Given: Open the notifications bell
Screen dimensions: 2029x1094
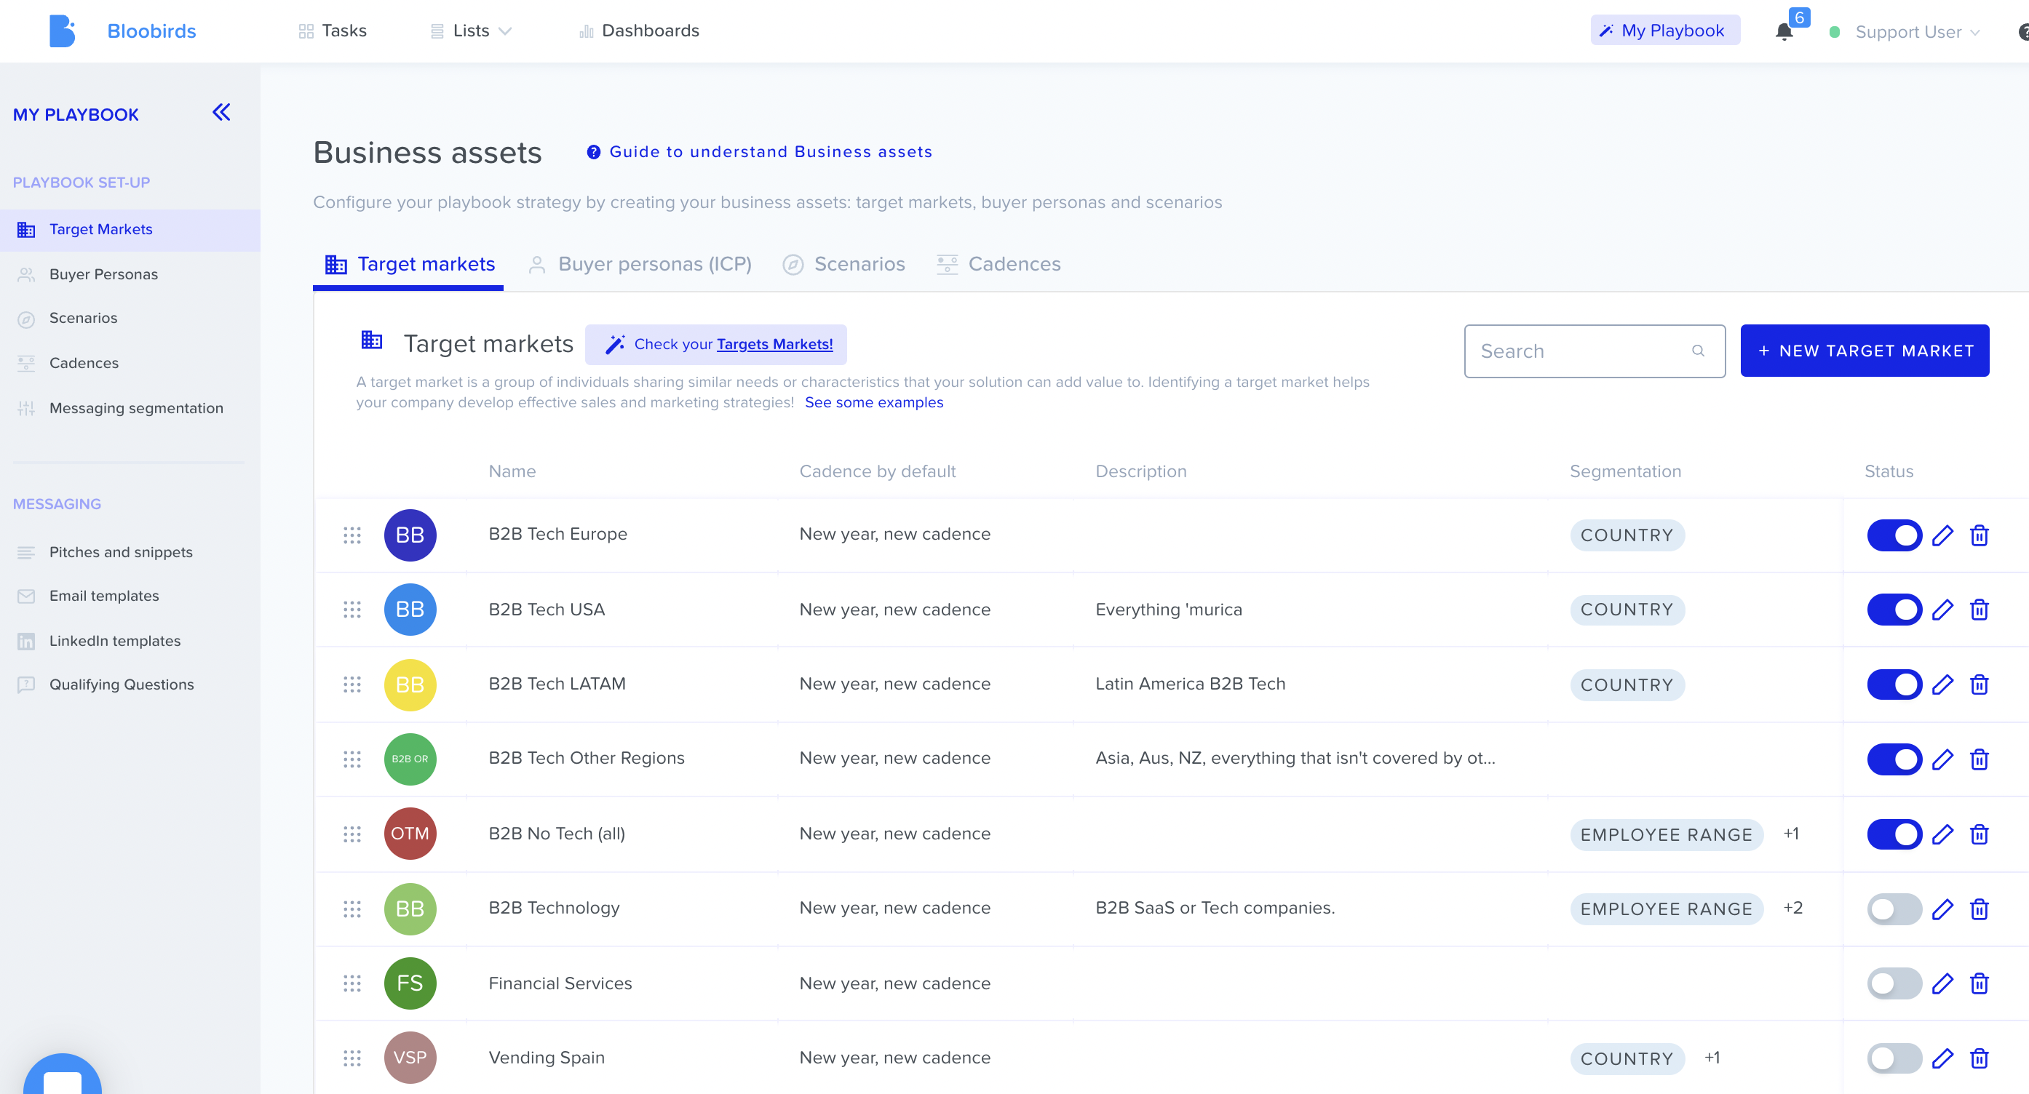Looking at the screenshot, I should (x=1784, y=31).
